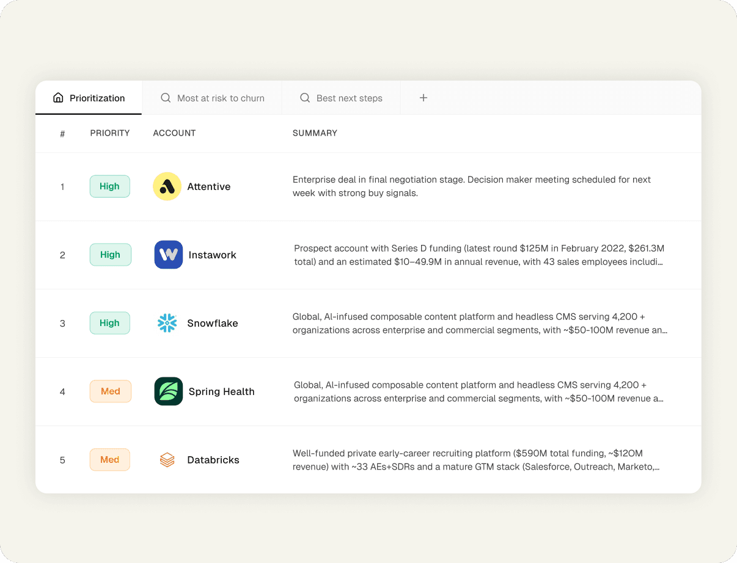Click the Attentive logo icon
737x563 pixels.
pos(167,186)
